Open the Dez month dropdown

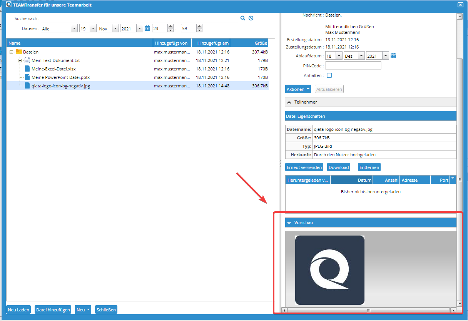pos(361,55)
